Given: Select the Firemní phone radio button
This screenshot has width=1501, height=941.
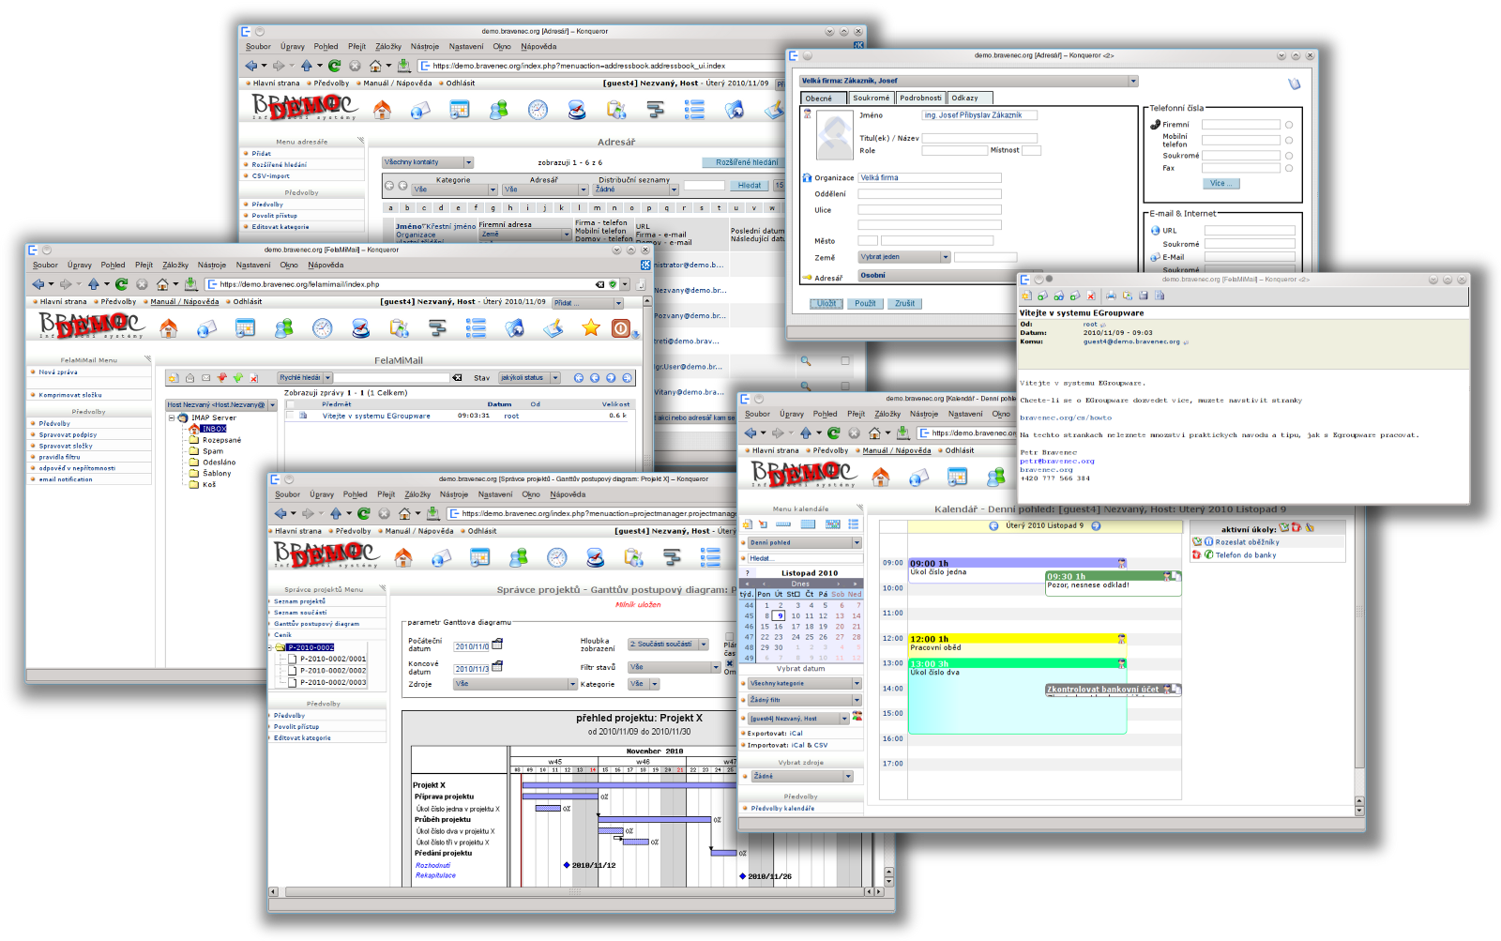Looking at the screenshot, I should [1289, 125].
